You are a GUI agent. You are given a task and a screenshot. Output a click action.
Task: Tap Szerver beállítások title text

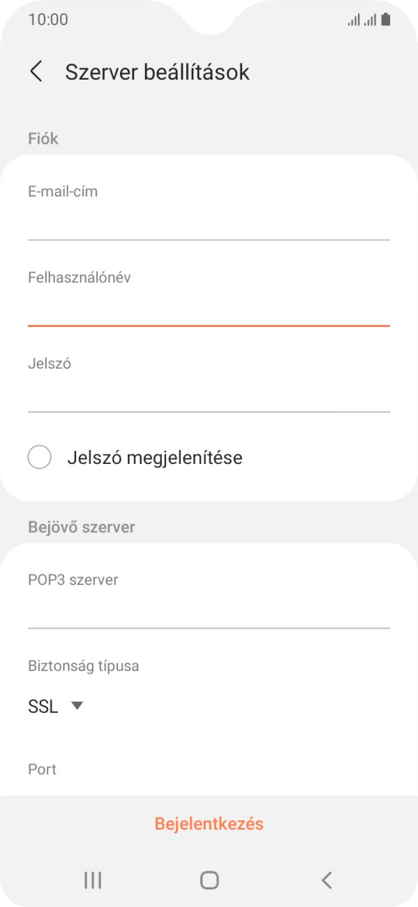point(157,71)
